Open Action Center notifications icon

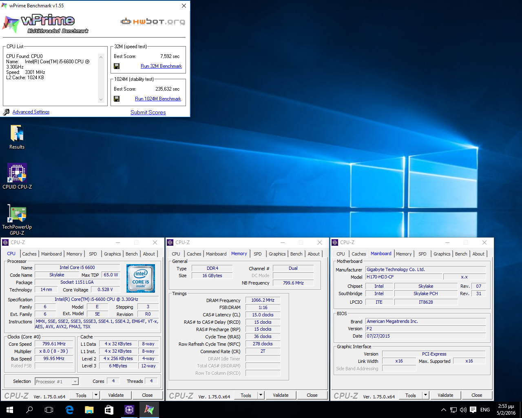[x=473, y=410]
